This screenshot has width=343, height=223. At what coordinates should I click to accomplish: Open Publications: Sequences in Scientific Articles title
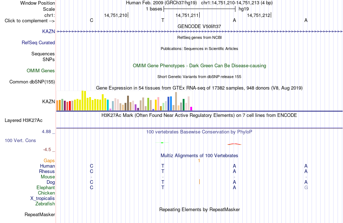point(199,49)
